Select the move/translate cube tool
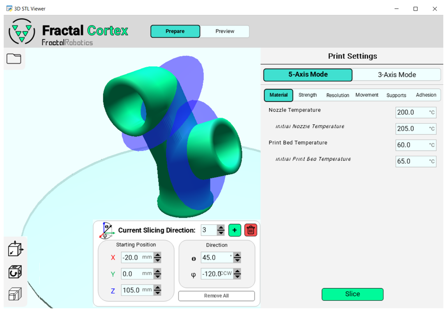 tap(15, 248)
